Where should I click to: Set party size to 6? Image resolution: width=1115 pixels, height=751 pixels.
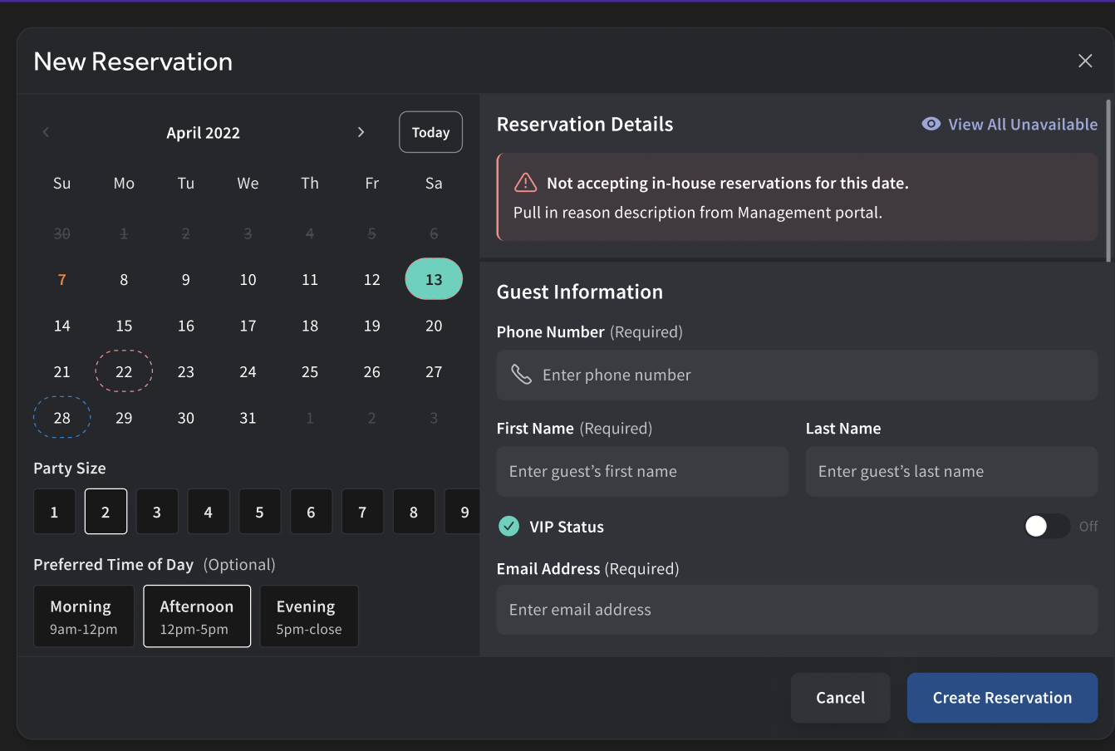pos(311,512)
